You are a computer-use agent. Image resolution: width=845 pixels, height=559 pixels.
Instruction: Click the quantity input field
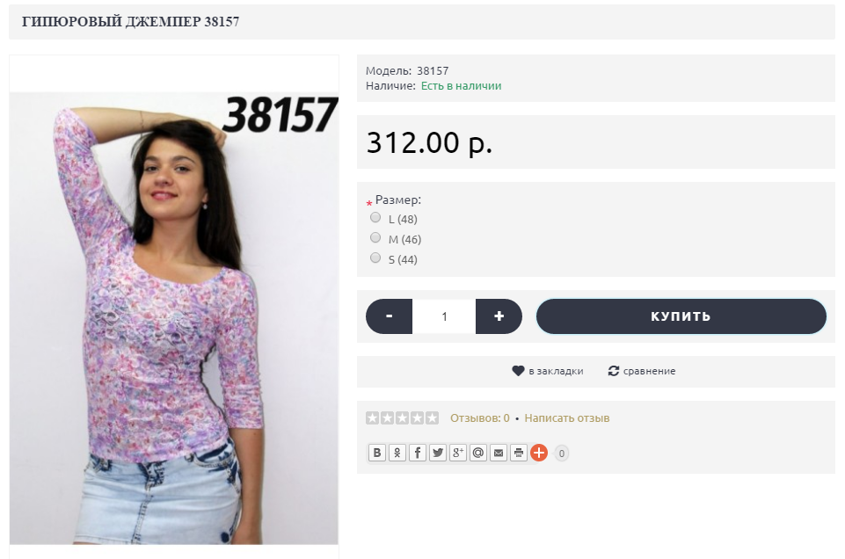pyautogui.click(x=444, y=316)
